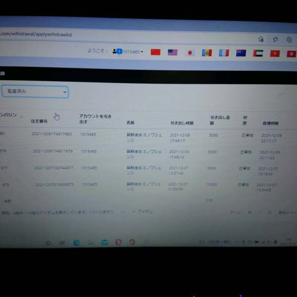The height and width of the screenshot is (297, 297).
Task: Click the ようこそ welcome label
Action: point(97,50)
